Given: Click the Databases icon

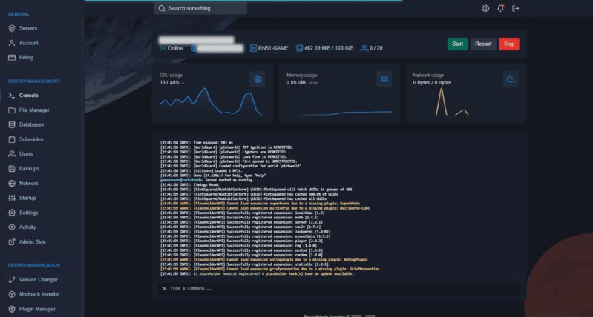Looking at the screenshot, I should [x=12, y=124].
